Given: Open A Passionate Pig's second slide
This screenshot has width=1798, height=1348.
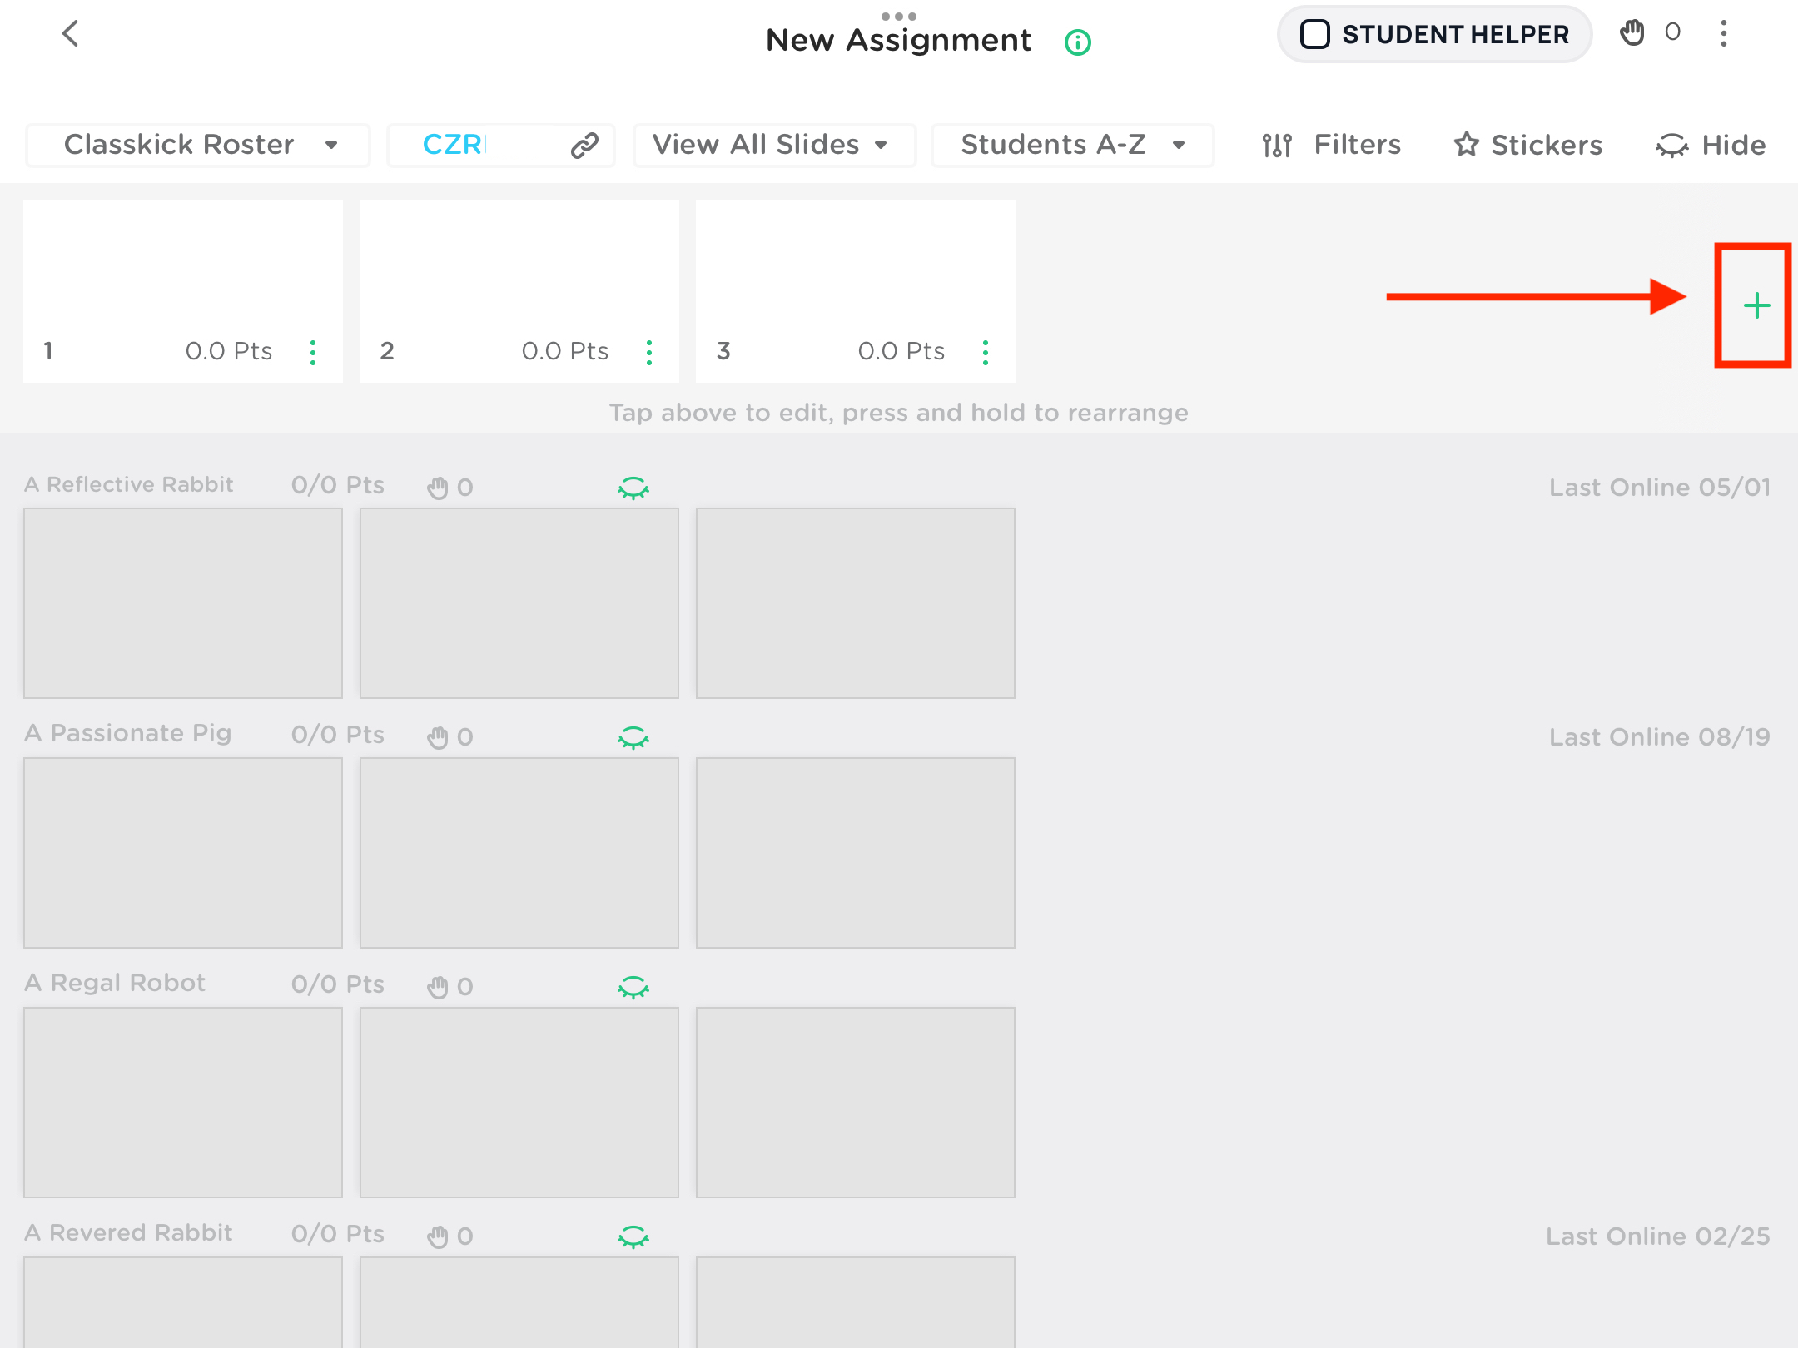Looking at the screenshot, I should tap(519, 853).
